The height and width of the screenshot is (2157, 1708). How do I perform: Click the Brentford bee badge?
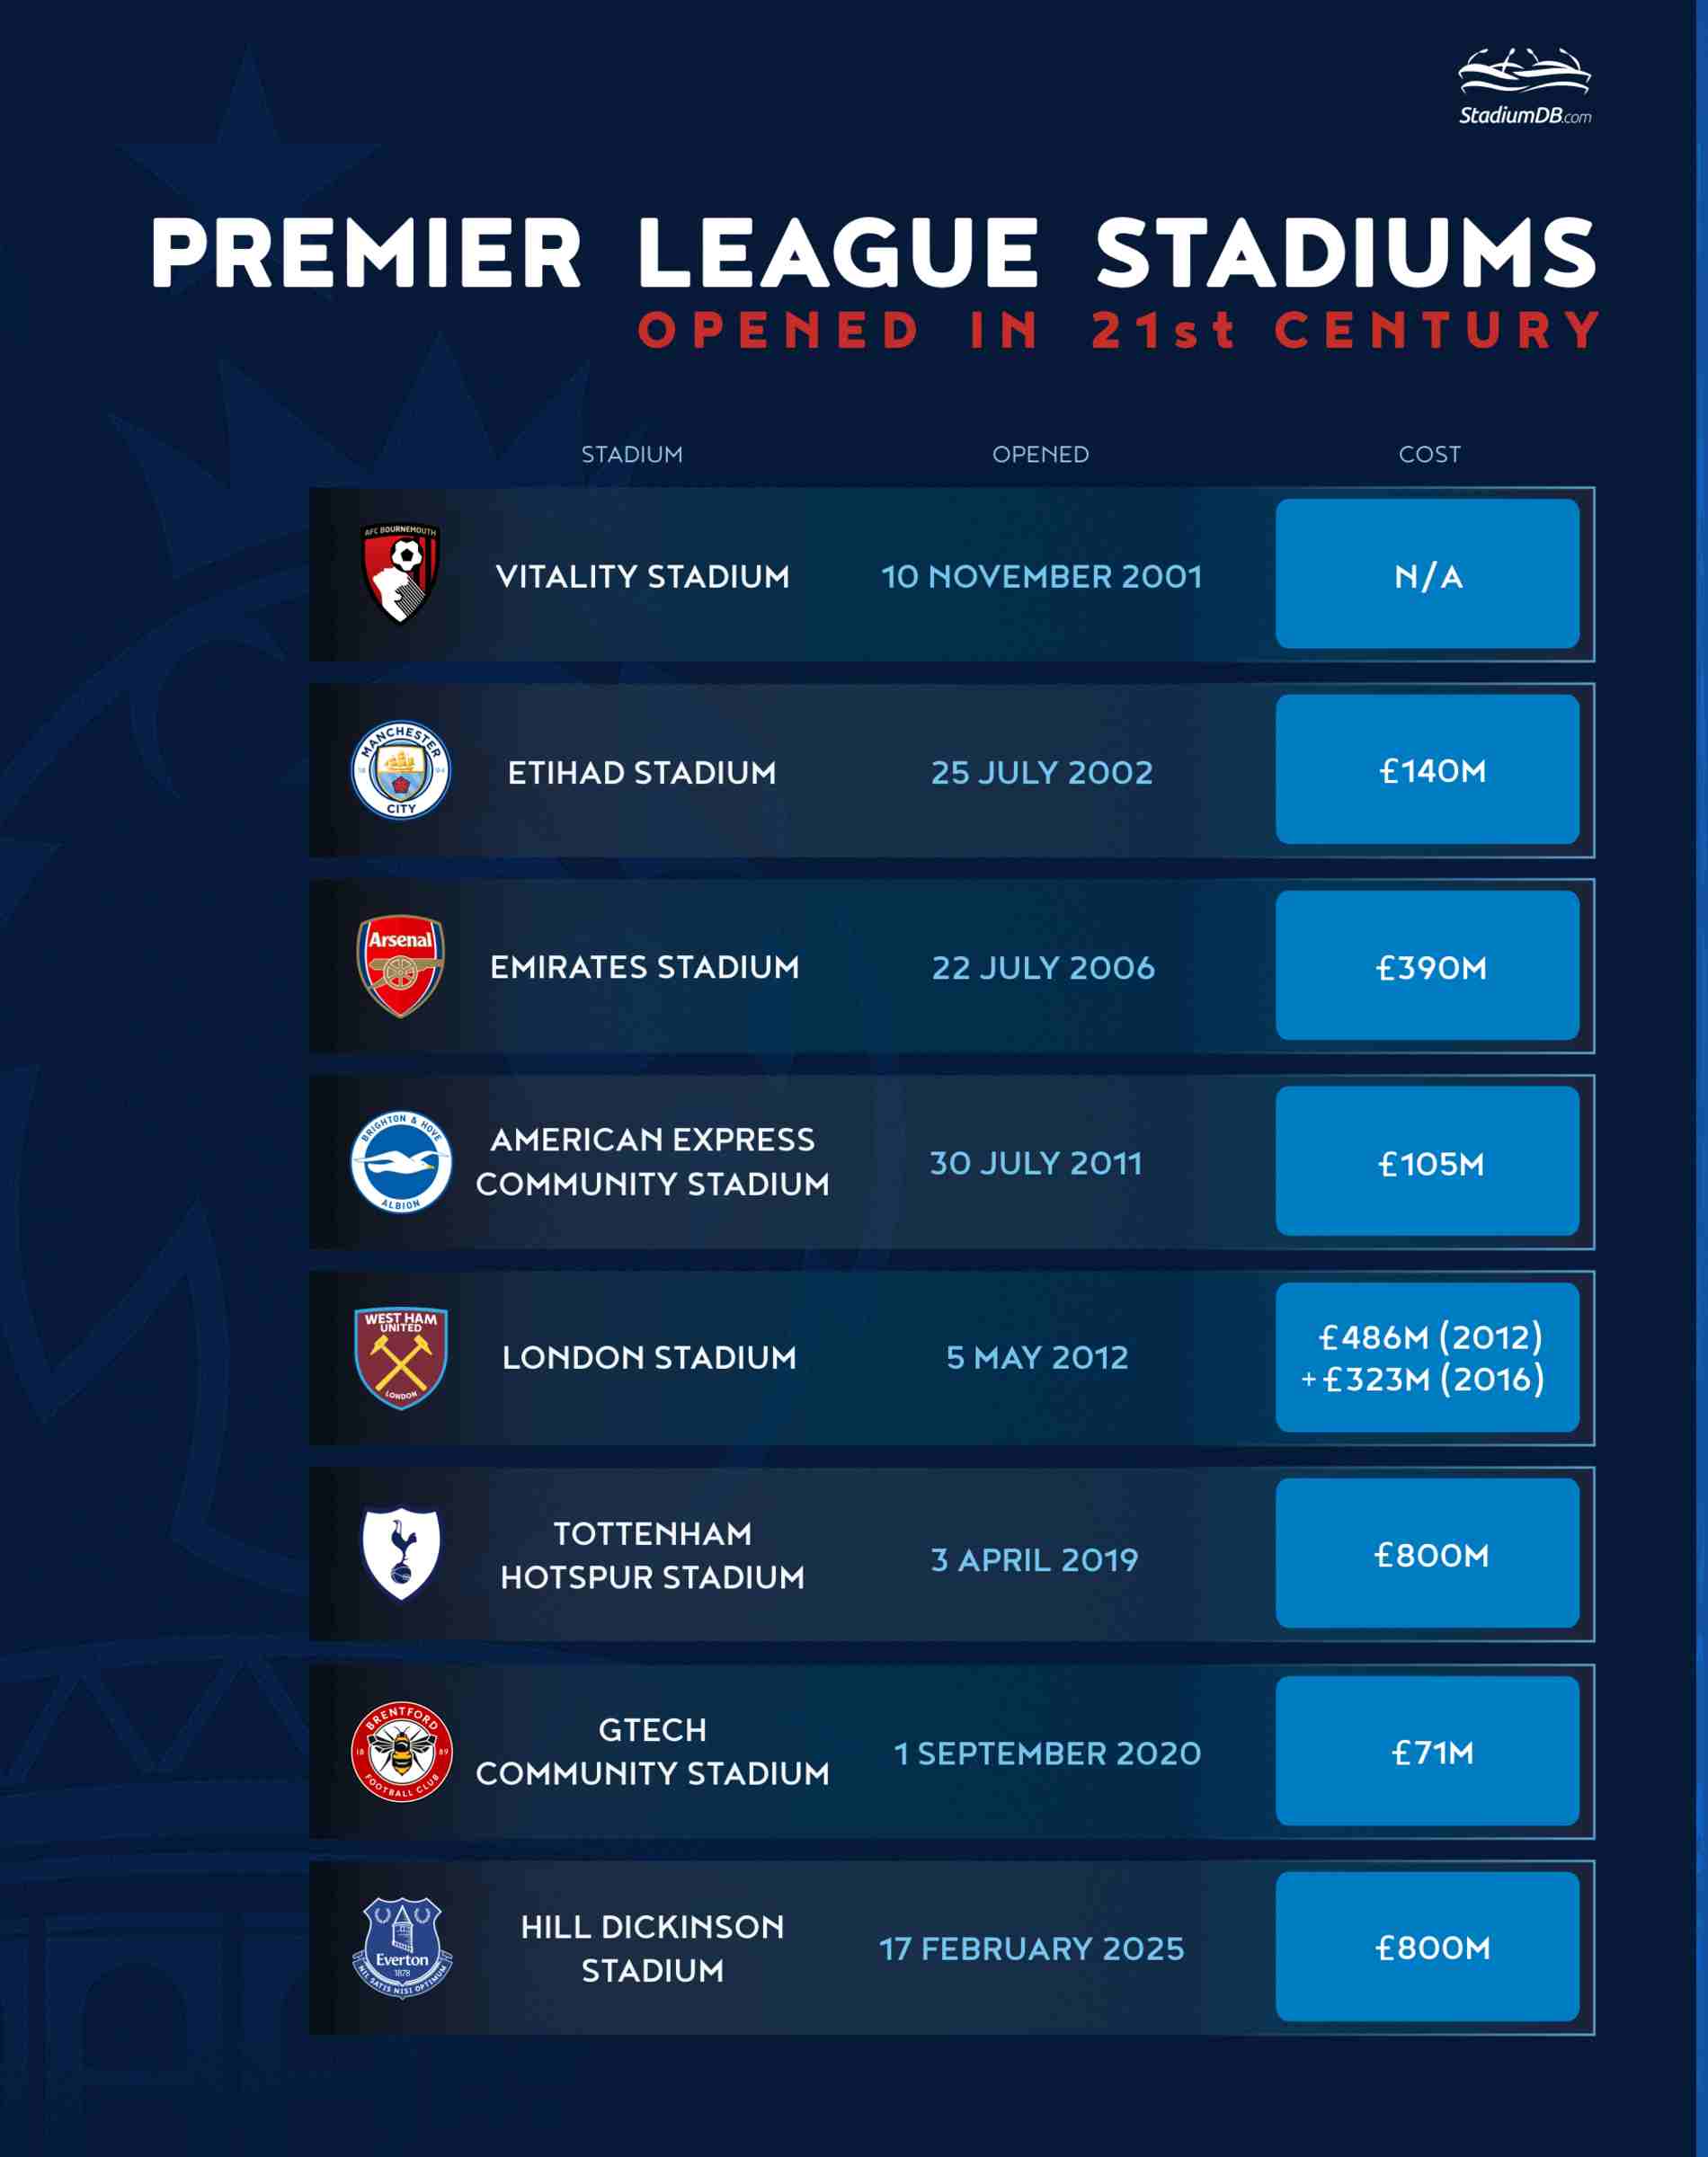[401, 1751]
